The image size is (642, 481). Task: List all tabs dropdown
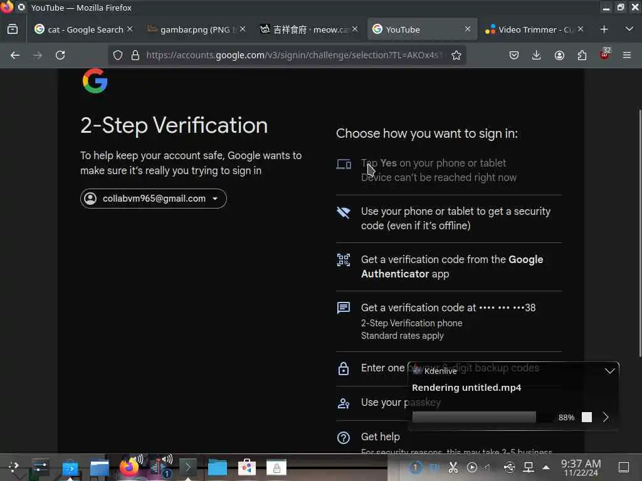click(x=629, y=29)
